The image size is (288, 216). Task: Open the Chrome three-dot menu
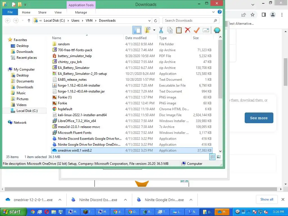[x=282, y=15]
